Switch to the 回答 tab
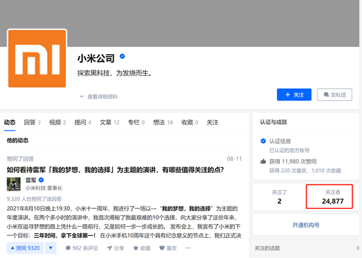 tap(32, 122)
